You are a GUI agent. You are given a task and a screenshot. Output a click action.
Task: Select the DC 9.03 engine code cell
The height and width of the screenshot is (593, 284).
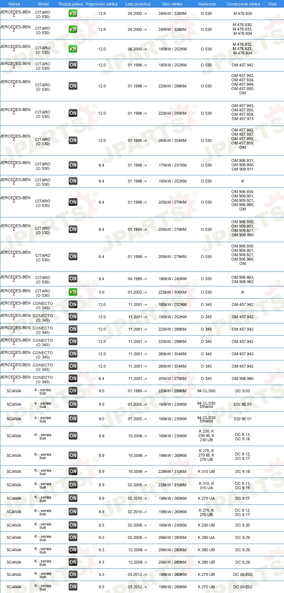(x=243, y=391)
